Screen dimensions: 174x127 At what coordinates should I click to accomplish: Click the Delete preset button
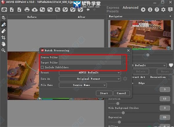[x=141, y=72]
